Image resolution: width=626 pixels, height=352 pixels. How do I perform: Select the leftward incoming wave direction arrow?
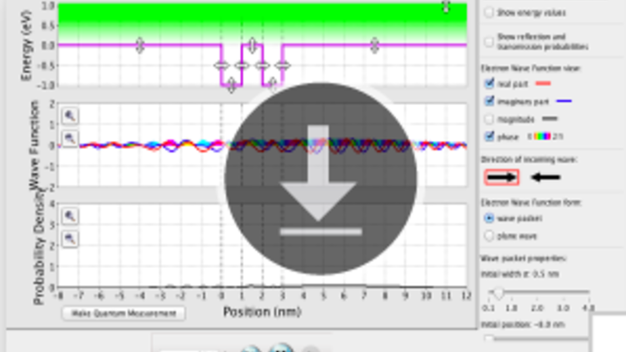[x=545, y=177]
